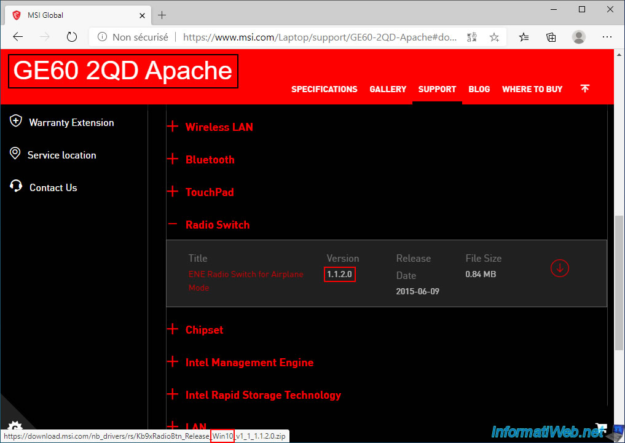Open the WHERE TO BUY tab

532,89
